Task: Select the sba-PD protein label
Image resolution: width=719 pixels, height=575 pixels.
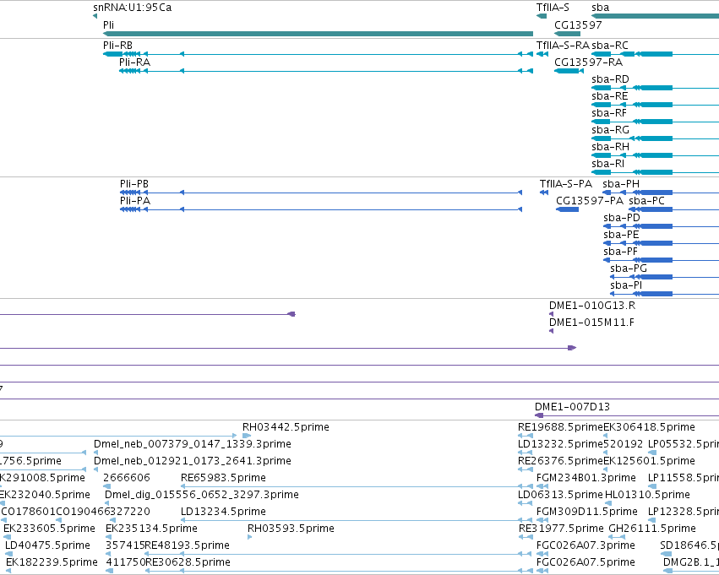Action: [622, 218]
